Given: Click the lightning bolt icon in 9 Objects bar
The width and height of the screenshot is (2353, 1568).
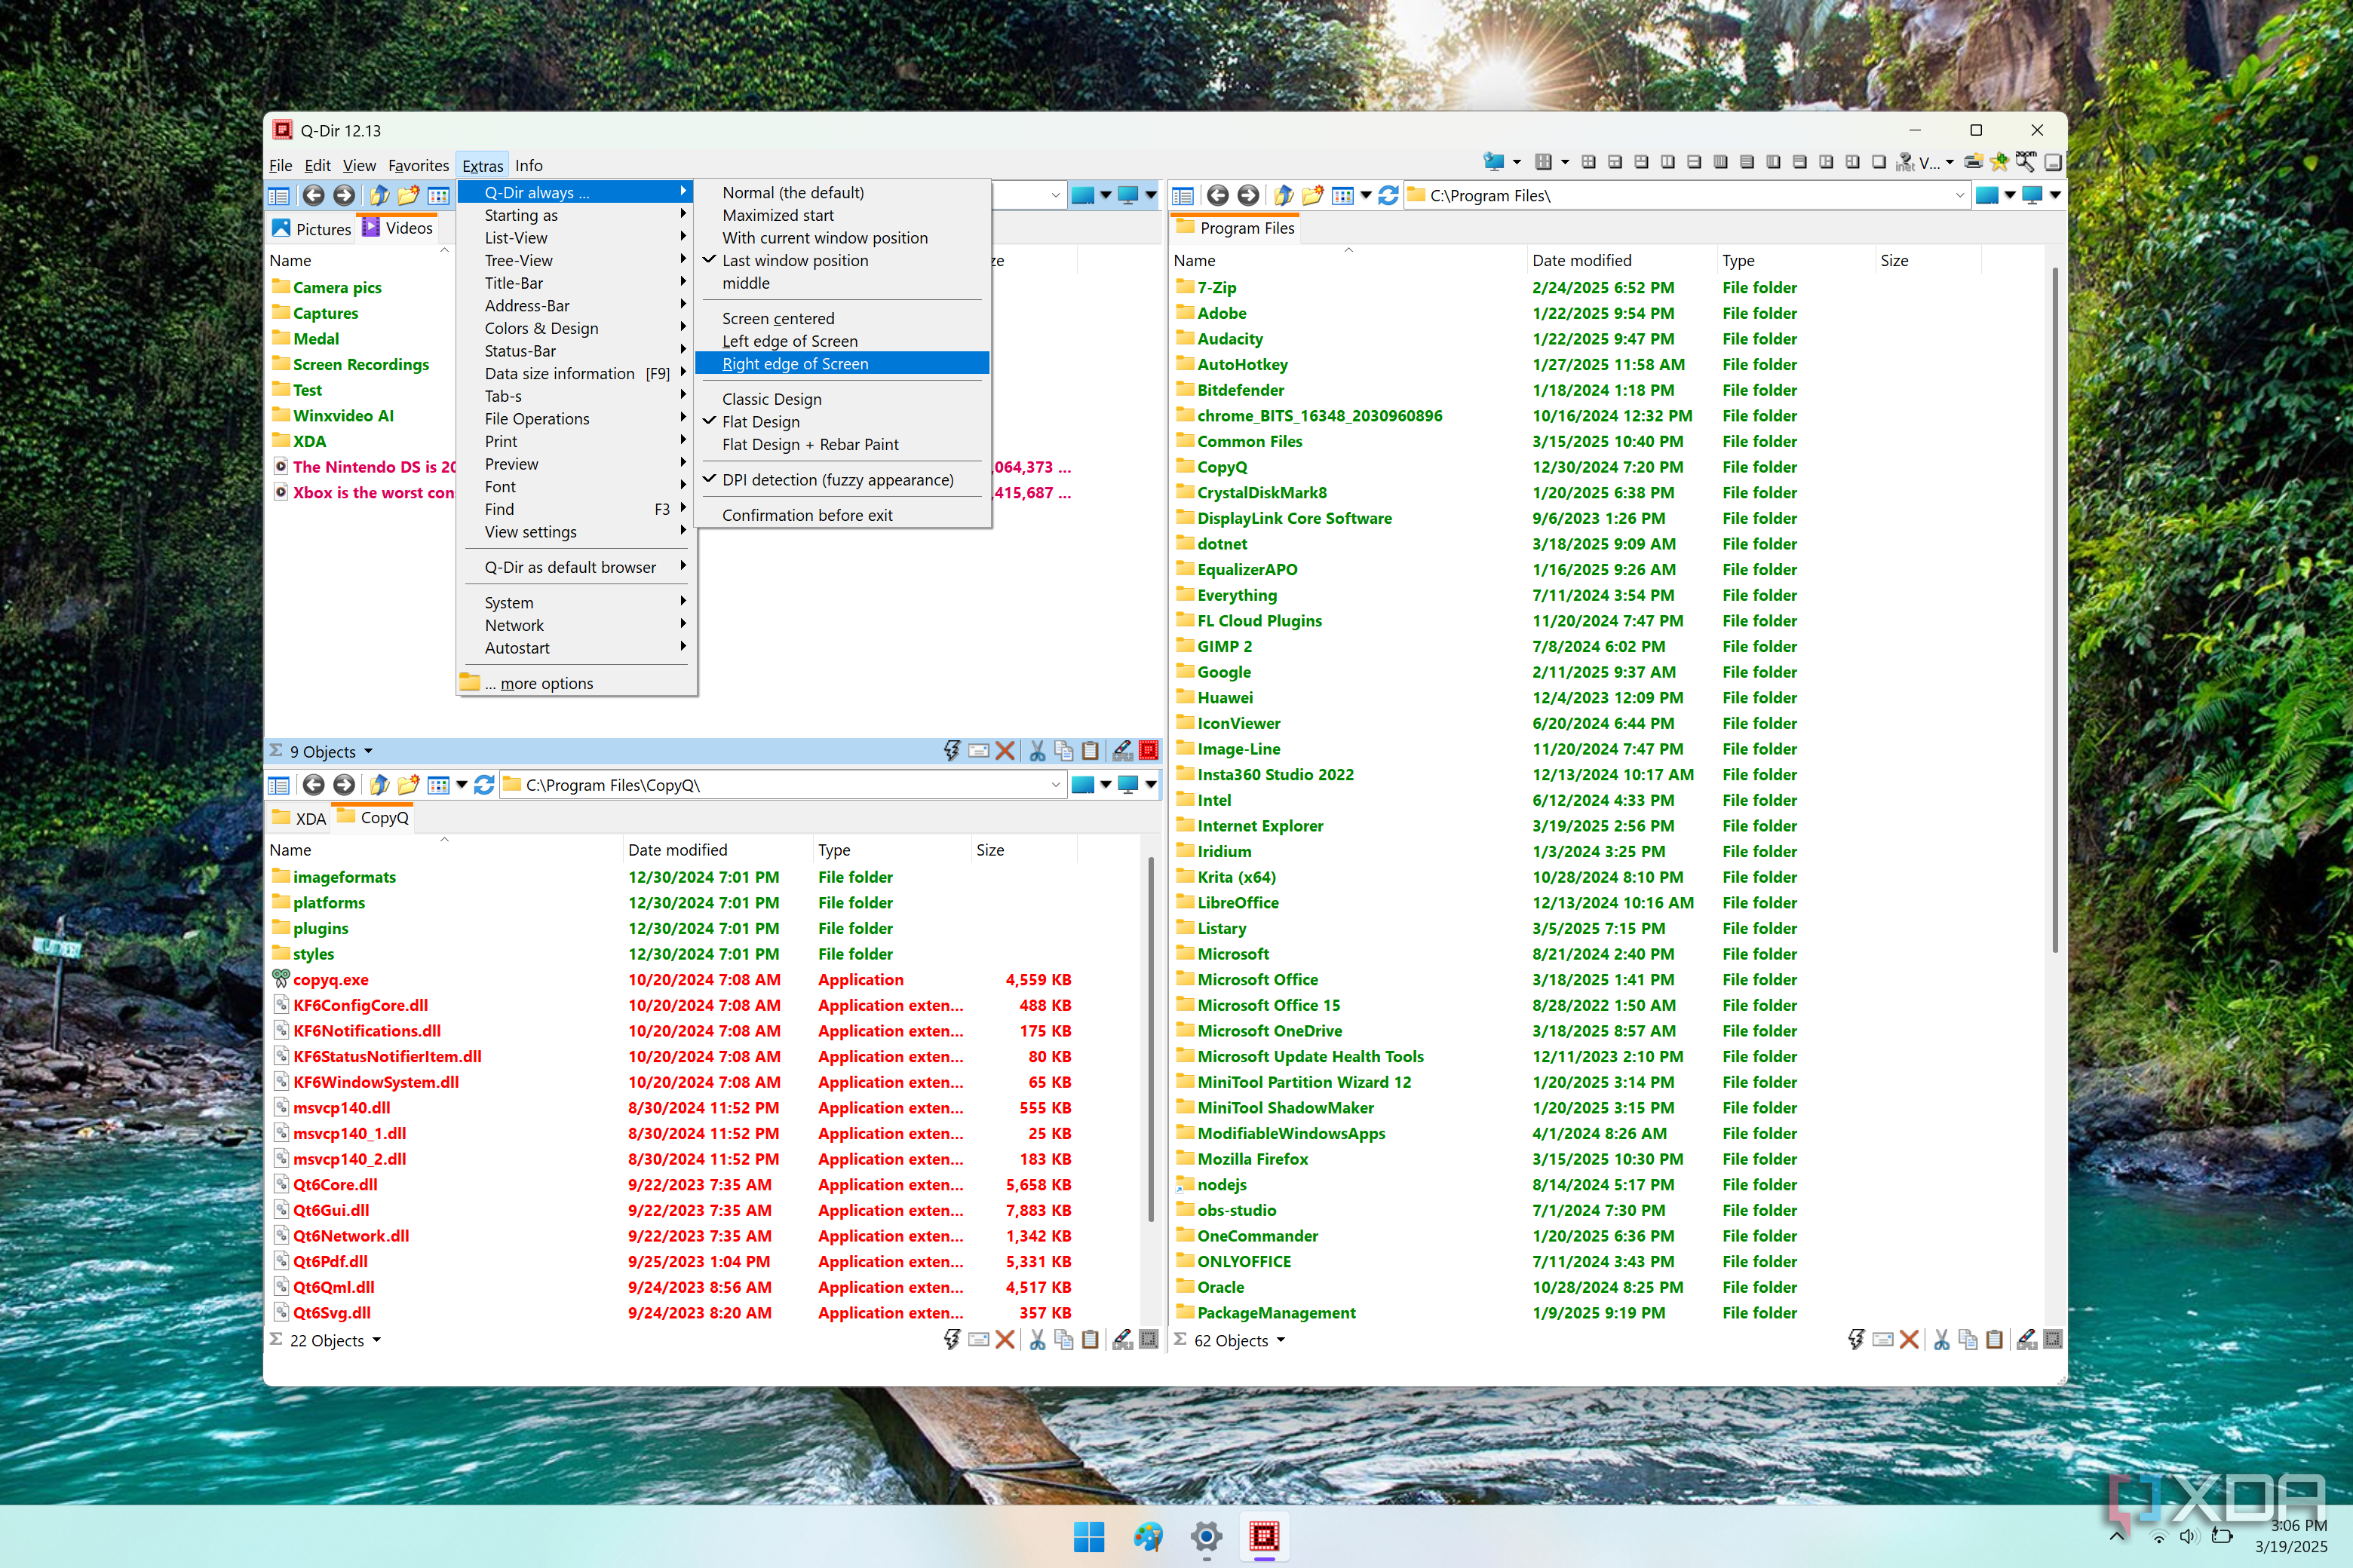Looking at the screenshot, I should point(952,751).
